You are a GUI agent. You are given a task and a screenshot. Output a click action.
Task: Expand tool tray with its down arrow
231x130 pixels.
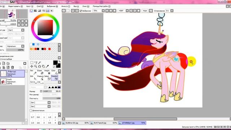point(59,82)
